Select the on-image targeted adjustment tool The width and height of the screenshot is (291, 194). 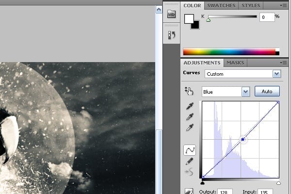[x=189, y=91]
